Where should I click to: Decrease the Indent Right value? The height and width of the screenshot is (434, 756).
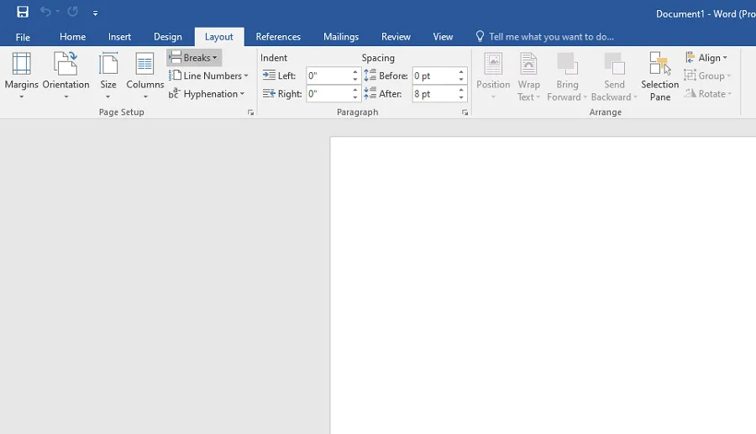tap(354, 97)
